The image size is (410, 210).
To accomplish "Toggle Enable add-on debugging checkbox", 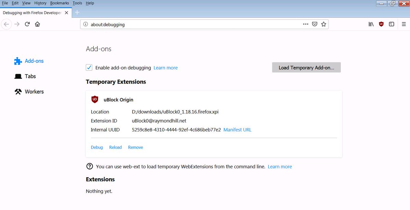I will (x=89, y=68).
